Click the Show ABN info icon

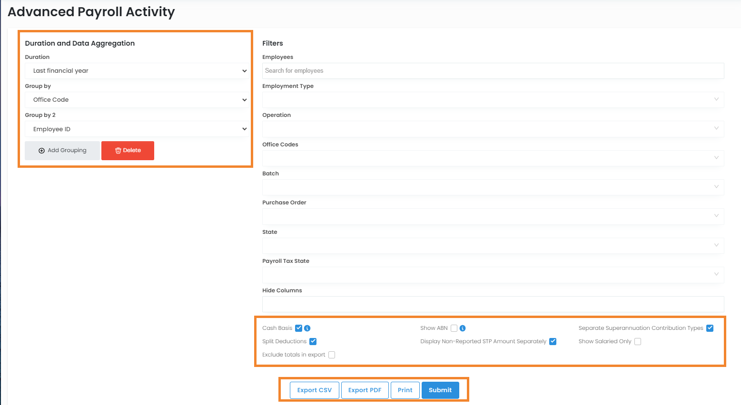pos(463,328)
